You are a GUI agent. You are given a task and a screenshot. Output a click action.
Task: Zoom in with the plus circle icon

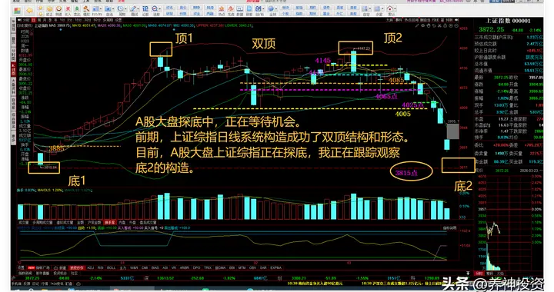pyautogui.click(x=451, y=26)
